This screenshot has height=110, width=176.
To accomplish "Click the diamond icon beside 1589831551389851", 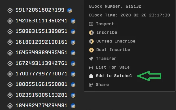I will [x=10, y=31].
